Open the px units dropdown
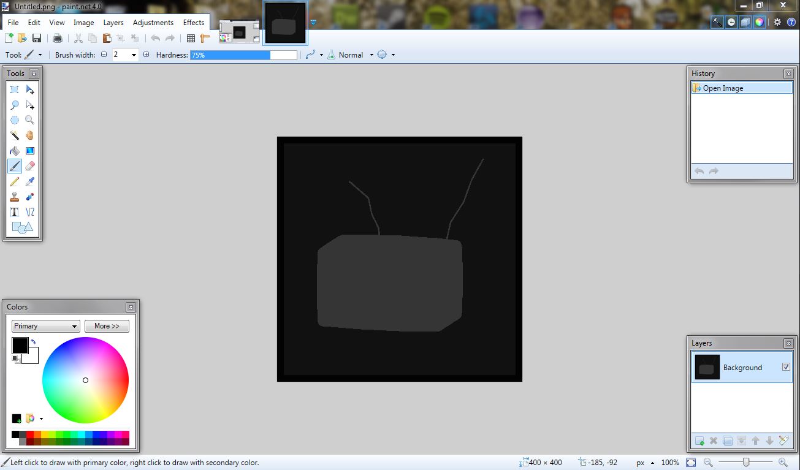This screenshot has width=800, height=470. (x=644, y=463)
